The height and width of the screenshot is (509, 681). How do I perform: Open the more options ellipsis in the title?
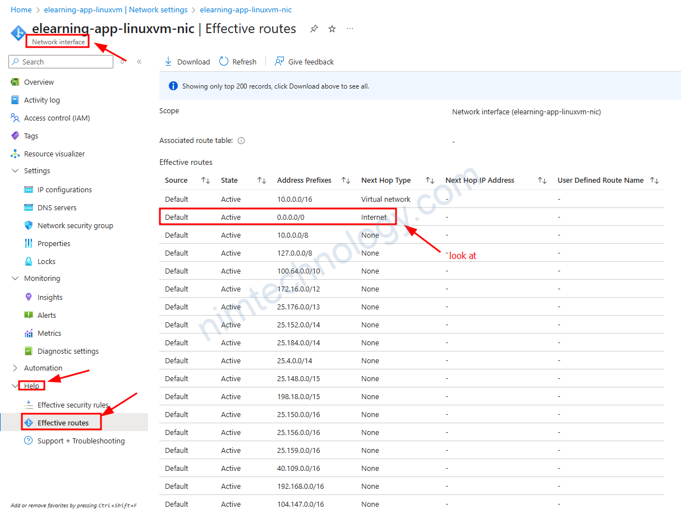pyautogui.click(x=350, y=28)
